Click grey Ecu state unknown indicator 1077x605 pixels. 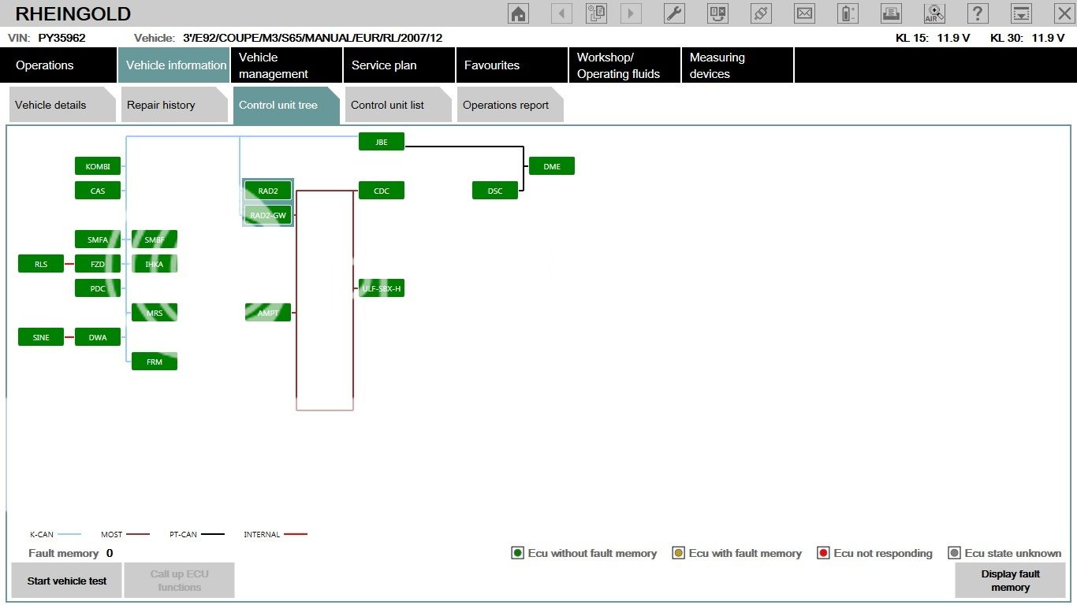click(x=954, y=553)
